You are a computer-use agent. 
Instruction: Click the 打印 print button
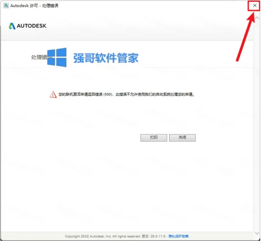click(x=154, y=137)
